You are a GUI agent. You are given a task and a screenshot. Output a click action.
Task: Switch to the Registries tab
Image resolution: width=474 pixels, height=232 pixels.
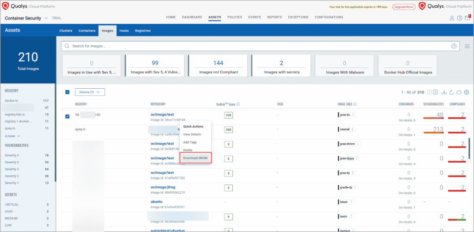[143, 31]
